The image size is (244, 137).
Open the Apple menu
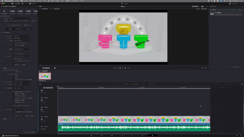pyautogui.click(x=2, y=1)
